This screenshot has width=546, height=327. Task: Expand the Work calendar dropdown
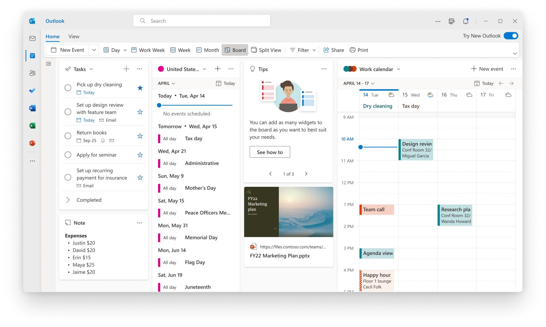click(x=399, y=69)
